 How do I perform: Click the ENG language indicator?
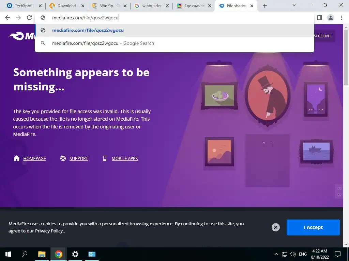(x=303, y=254)
